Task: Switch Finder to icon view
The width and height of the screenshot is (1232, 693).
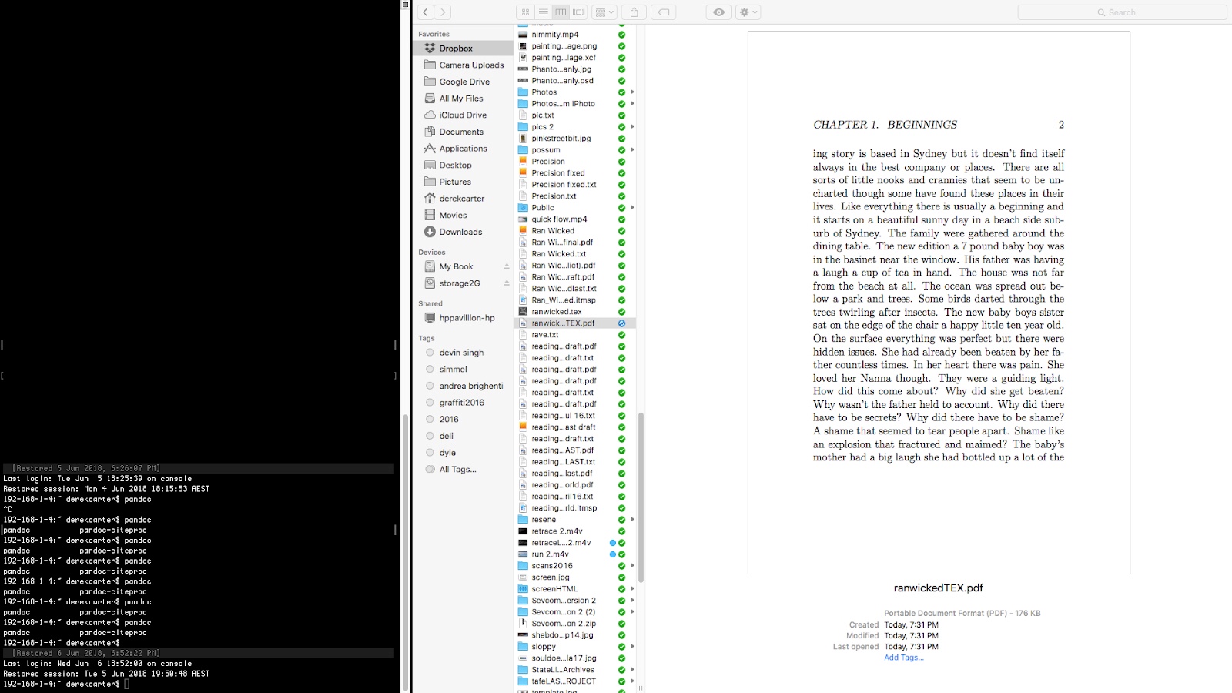Action: point(525,12)
